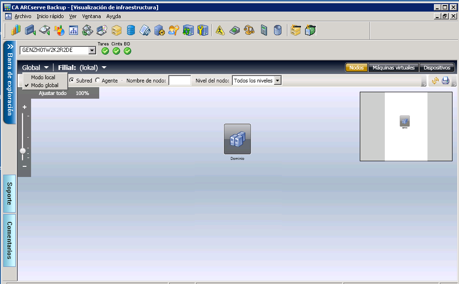Viewport: 459px width, 284px height.
Task: Switch to the Dispositivos tab
Action: tap(437, 68)
